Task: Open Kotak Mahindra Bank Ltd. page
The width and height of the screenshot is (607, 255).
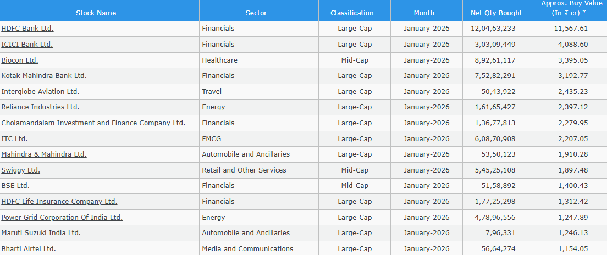Action: pyautogui.click(x=44, y=76)
